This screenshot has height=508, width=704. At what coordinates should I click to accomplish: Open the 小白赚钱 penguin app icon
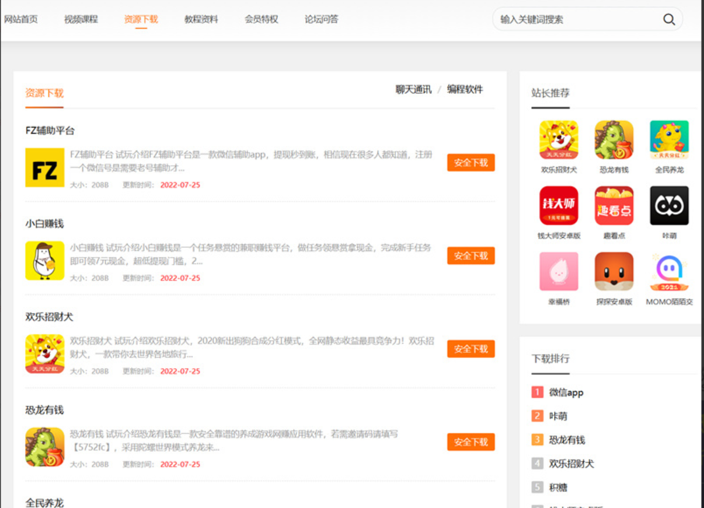tap(45, 261)
